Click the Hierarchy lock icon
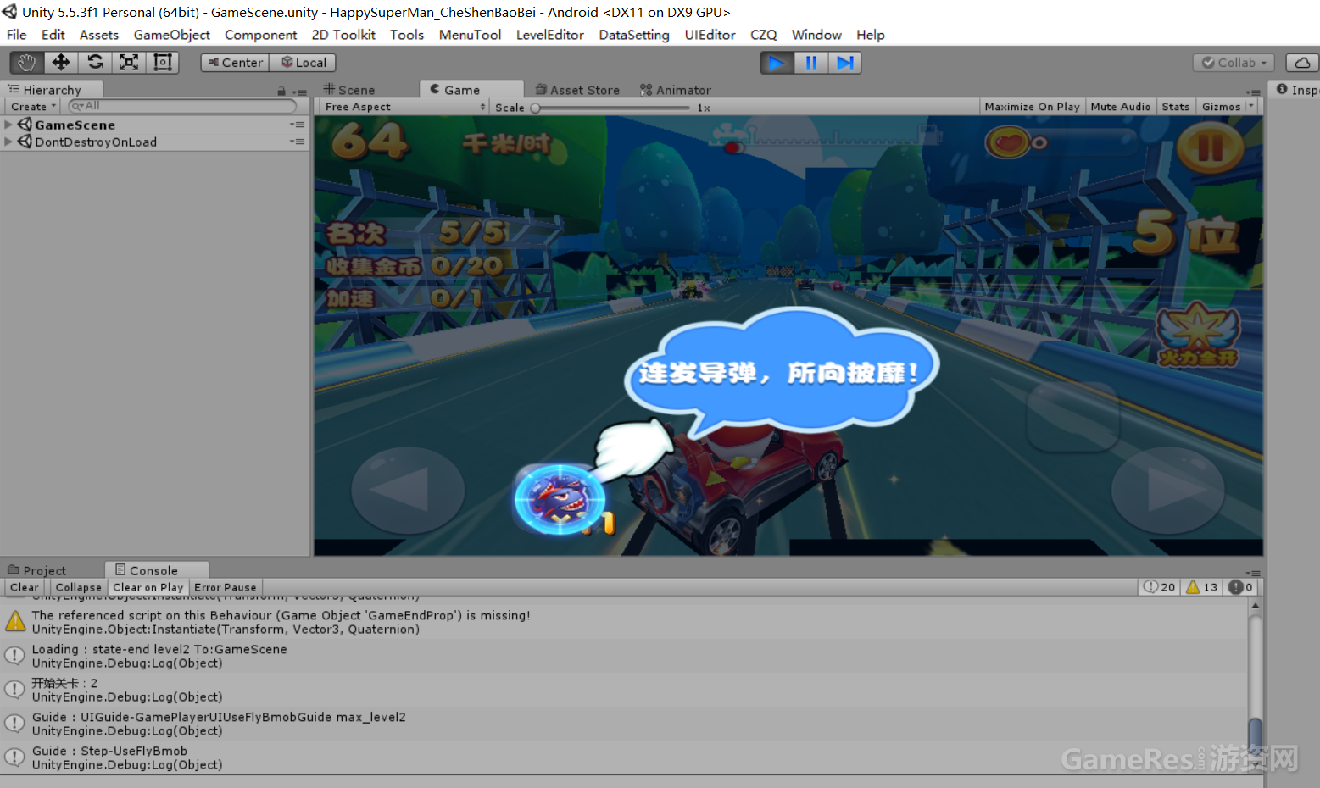 281,91
